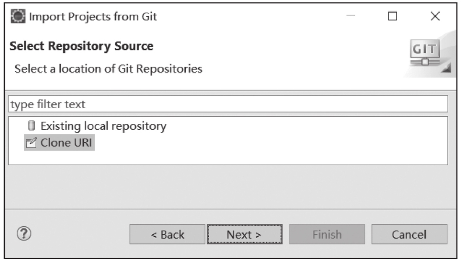Proceed by clicking the Next button
Screen dimensions: 461x261
point(245,234)
